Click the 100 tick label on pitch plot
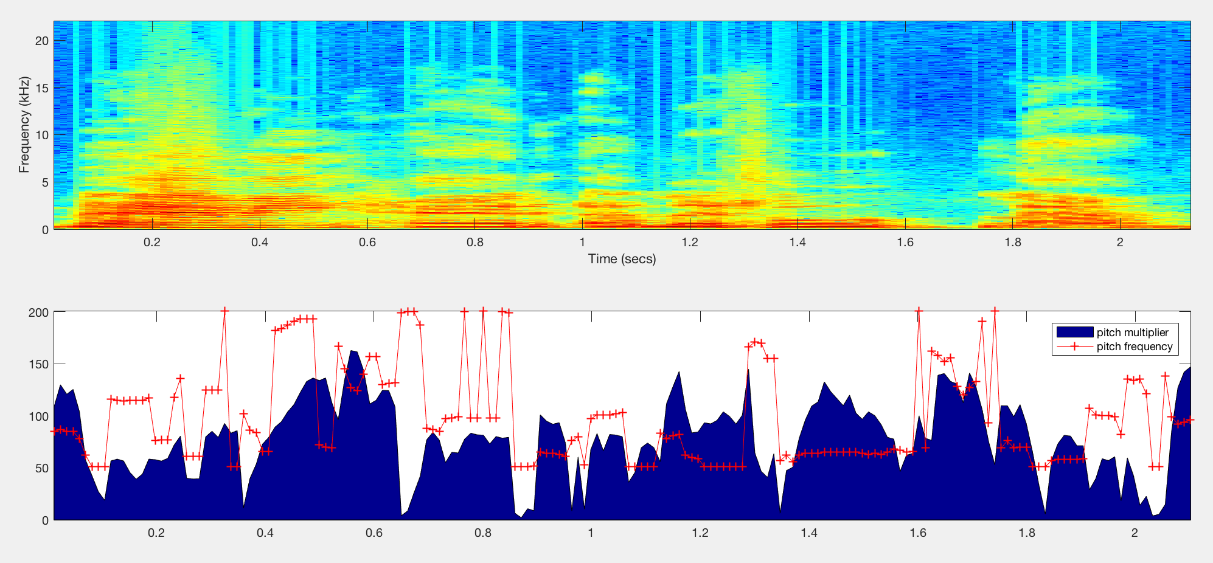This screenshot has height=563, width=1213. [x=38, y=416]
